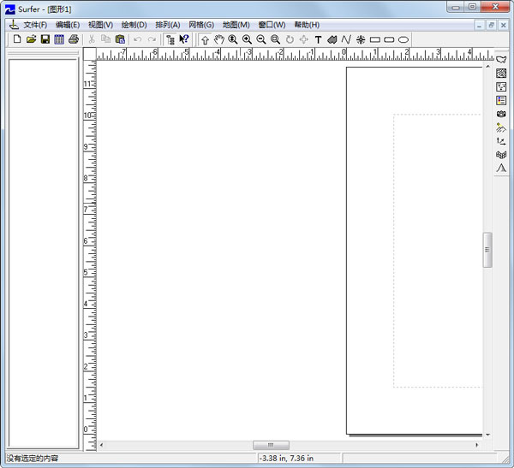The width and height of the screenshot is (514, 468).
Task: Click the horizontal scrollbar thumb
Action: coord(271,445)
